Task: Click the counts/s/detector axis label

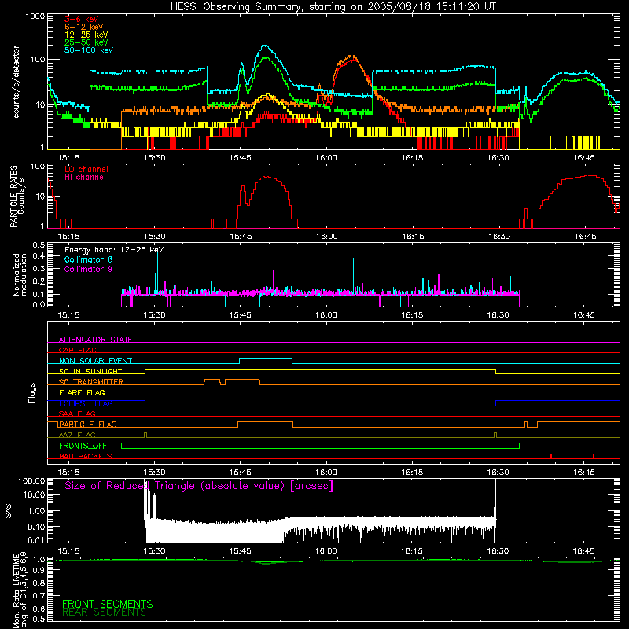Action: point(16,82)
